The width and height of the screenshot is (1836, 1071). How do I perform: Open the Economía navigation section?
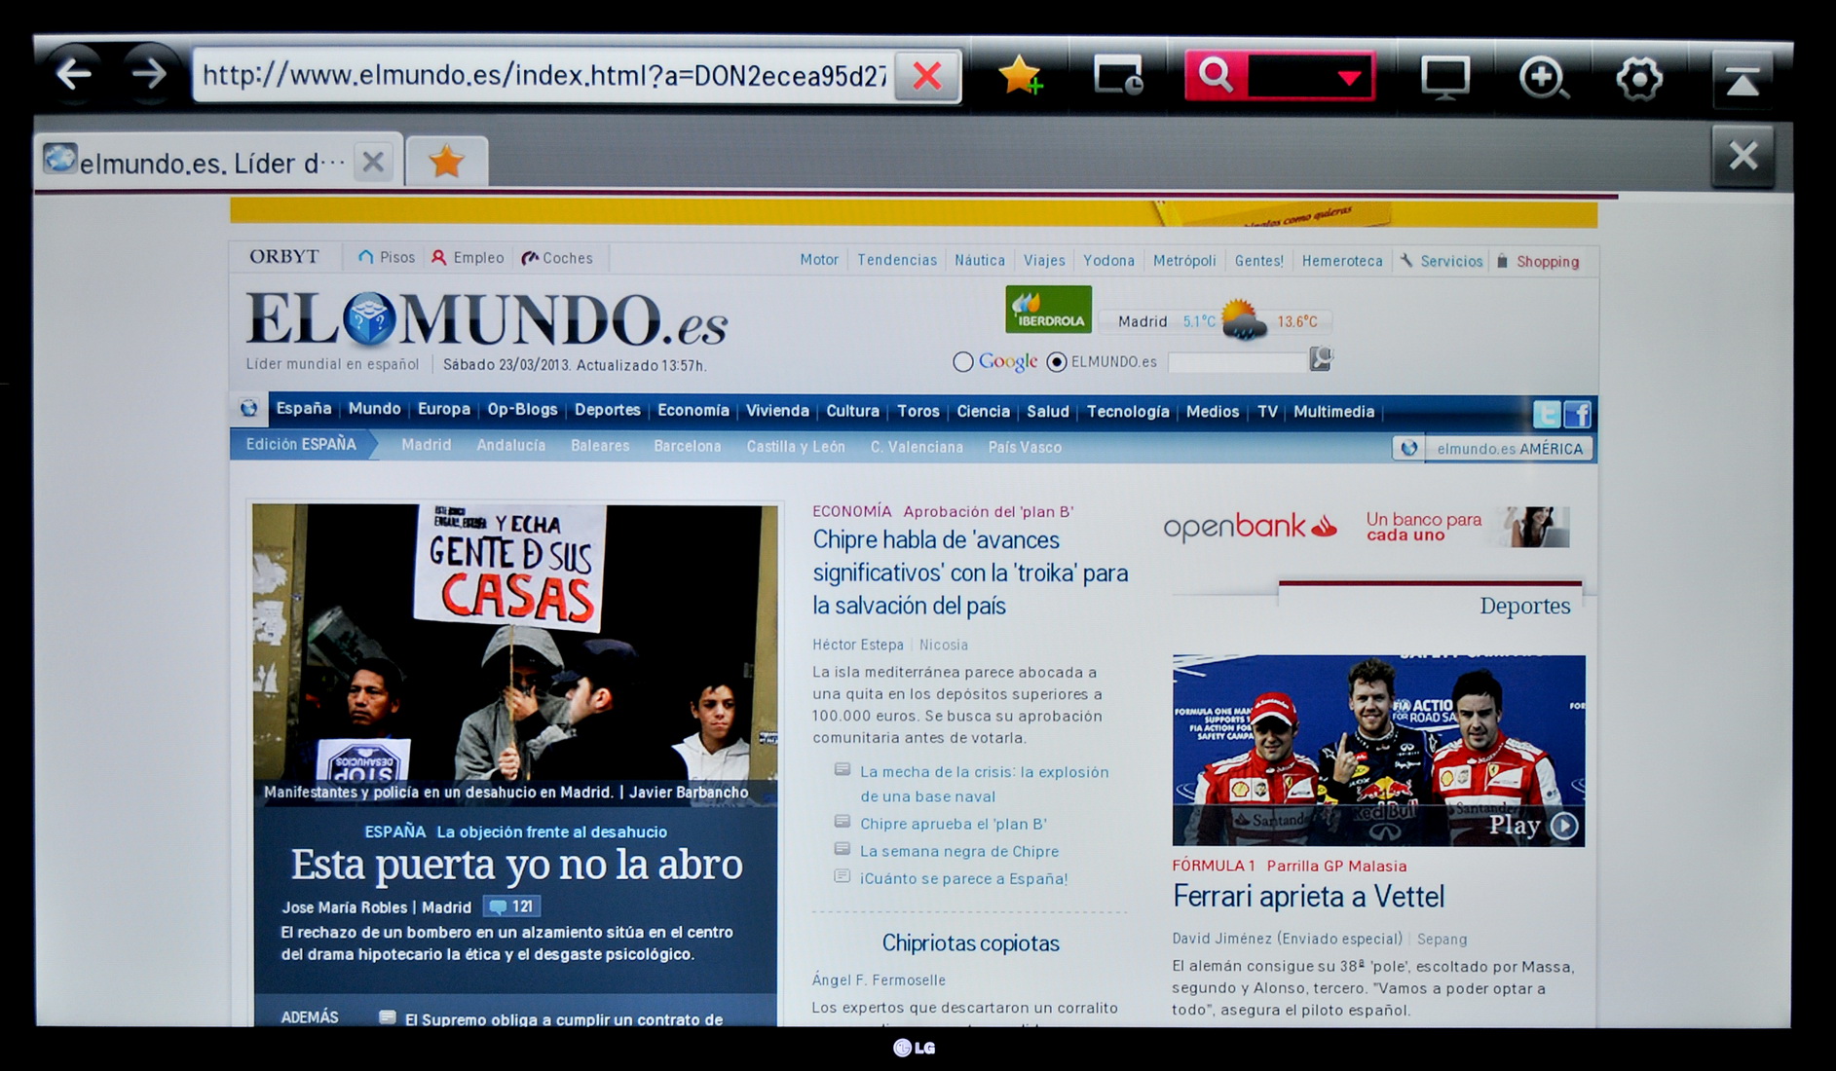pos(693,410)
